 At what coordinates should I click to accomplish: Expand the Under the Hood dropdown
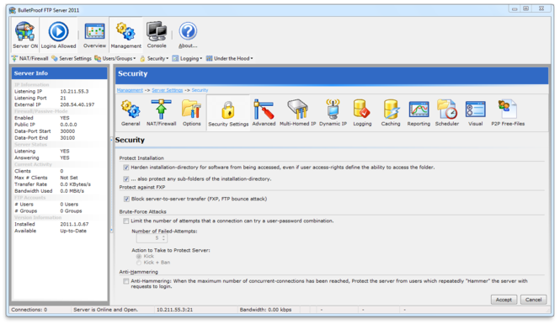point(229,59)
